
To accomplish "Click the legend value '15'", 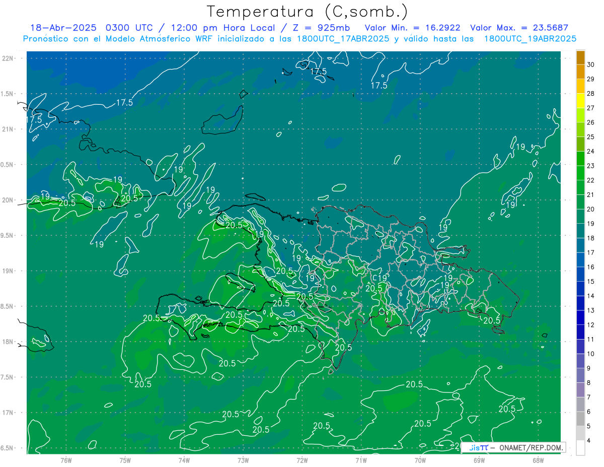I will pyautogui.click(x=591, y=282).
